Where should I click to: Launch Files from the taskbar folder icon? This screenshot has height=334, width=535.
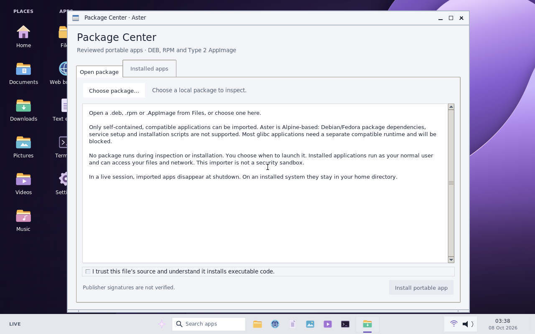[257, 324]
